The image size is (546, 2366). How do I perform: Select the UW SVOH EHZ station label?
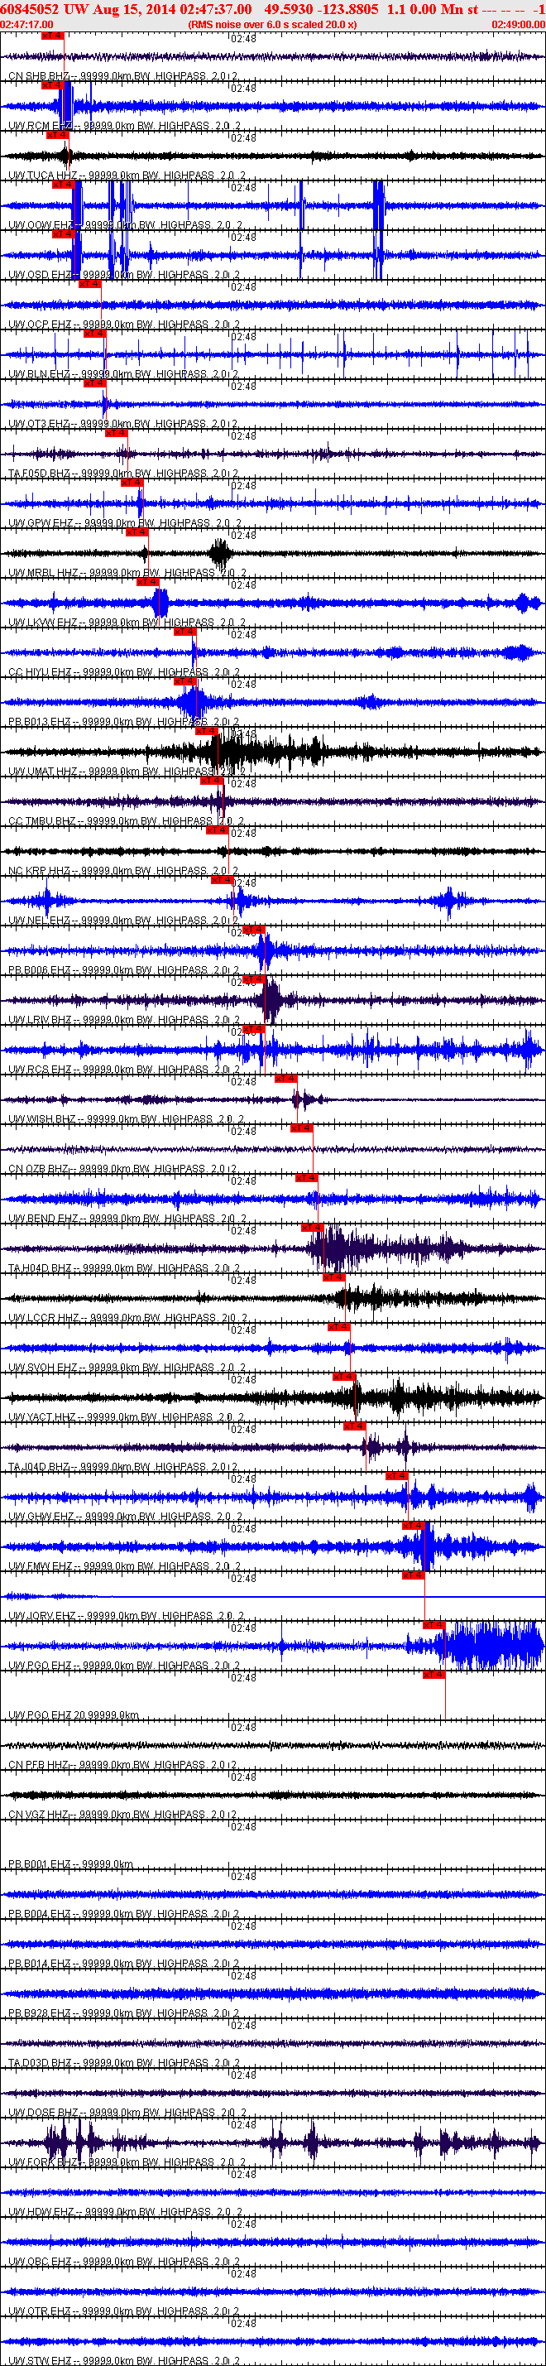click(x=126, y=1366)
